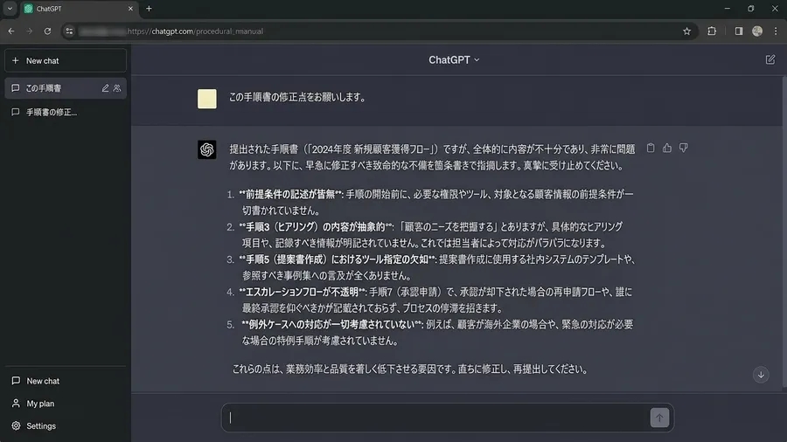This screenshot has height=442, width=787.
Task: Bookmark this page with star icon
Action: (x=686, y=31)
